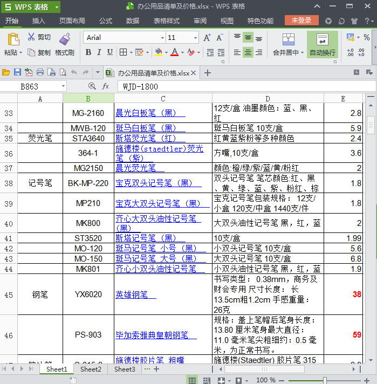Increase indent of cell text
This screenshot has width=377, height=384.
click(221, 52)
